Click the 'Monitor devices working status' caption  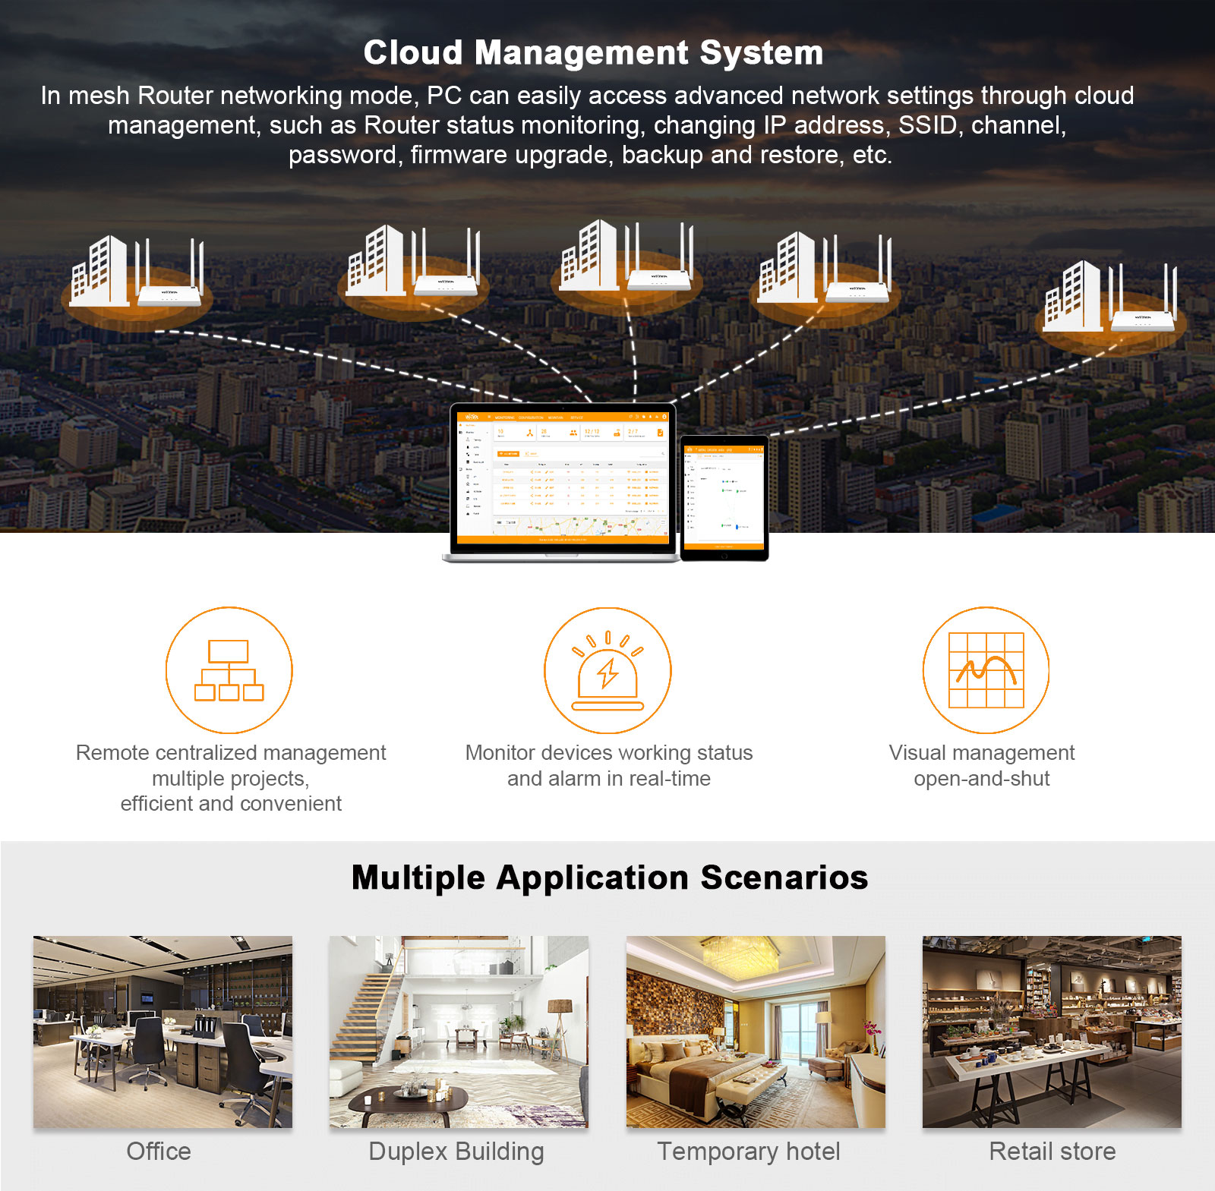[609, 753]
